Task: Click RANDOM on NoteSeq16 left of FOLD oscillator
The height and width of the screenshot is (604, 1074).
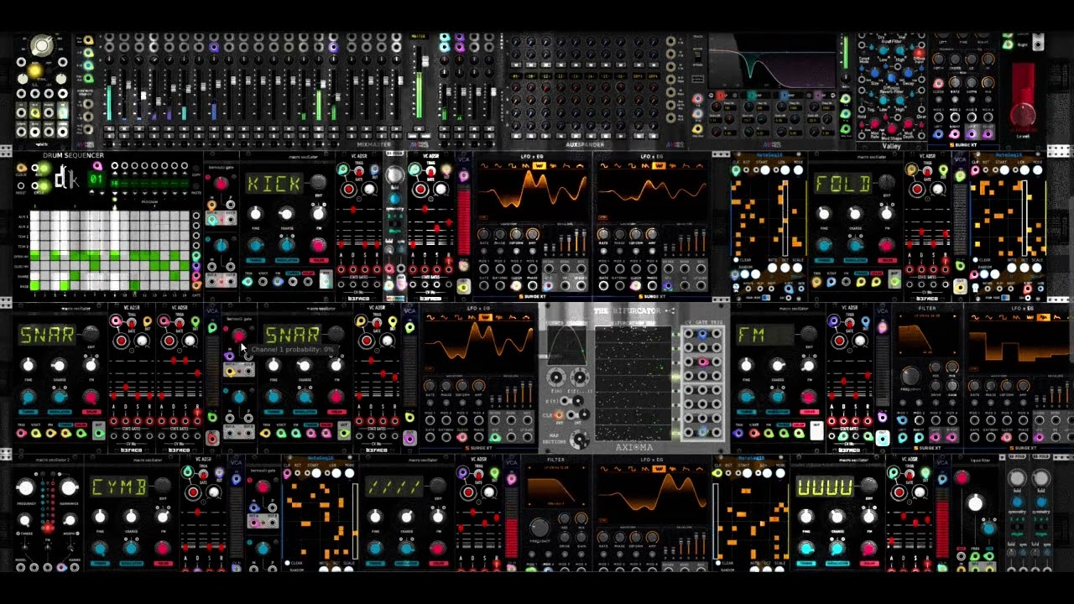Action: (745, 274)
